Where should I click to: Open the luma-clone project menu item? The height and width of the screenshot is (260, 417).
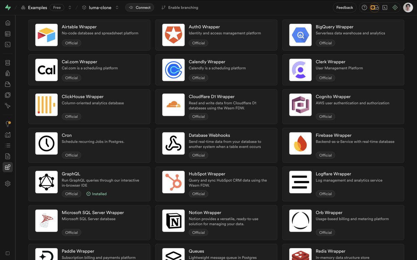(x=100, y=7)
